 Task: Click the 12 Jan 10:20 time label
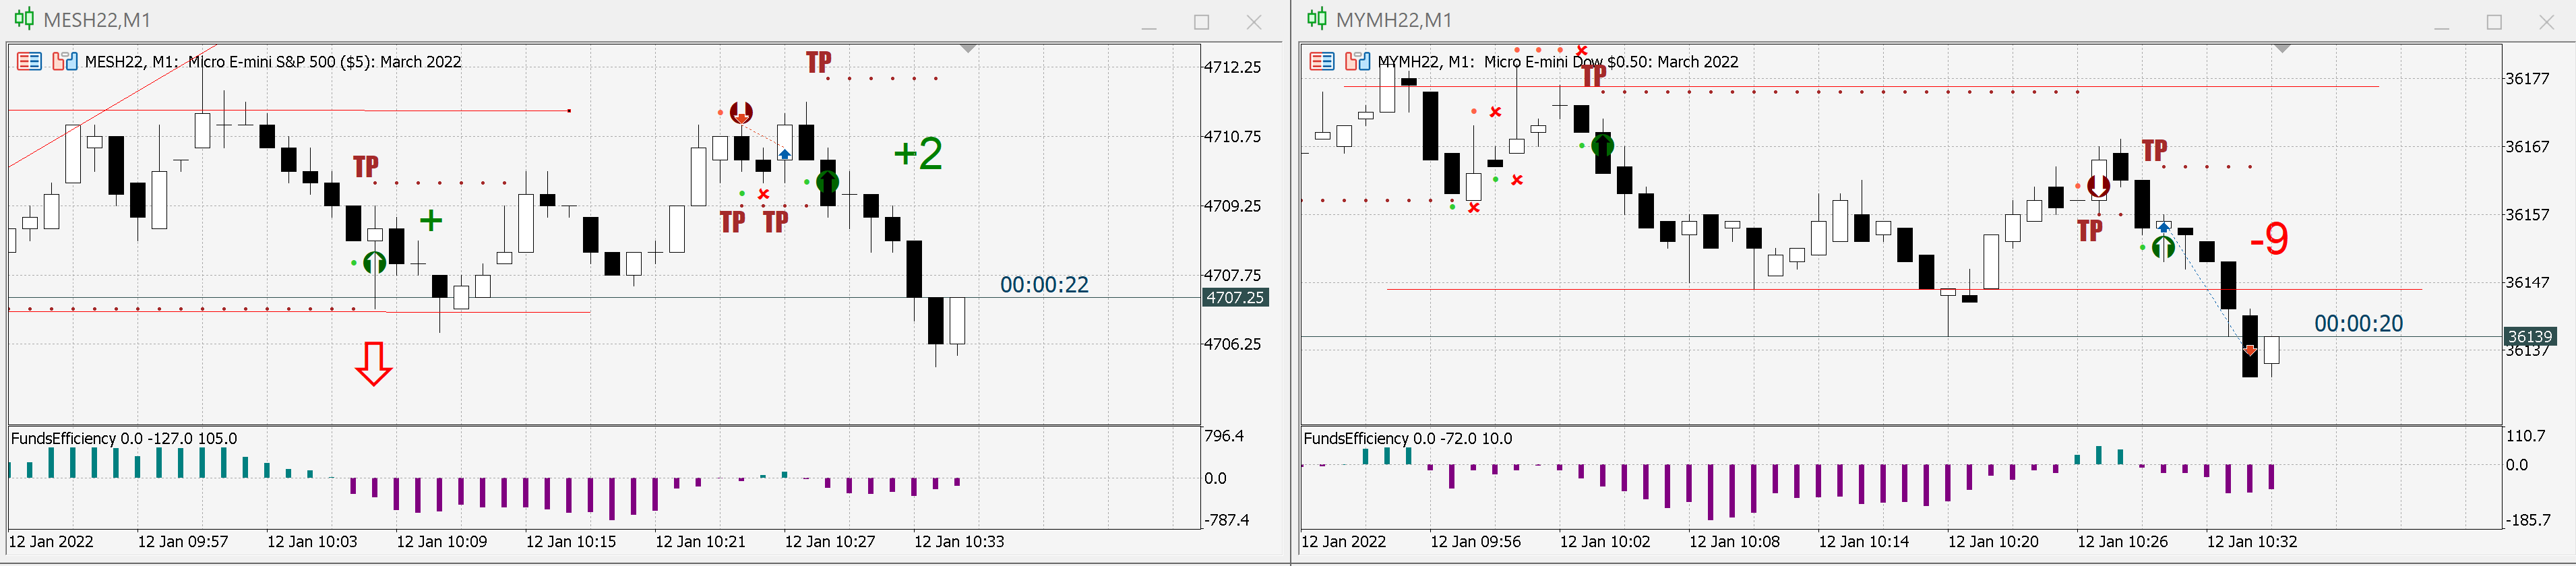click(1993, 542)
